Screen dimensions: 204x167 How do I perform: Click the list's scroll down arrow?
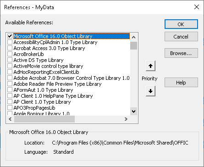click(x=133, y=111)
